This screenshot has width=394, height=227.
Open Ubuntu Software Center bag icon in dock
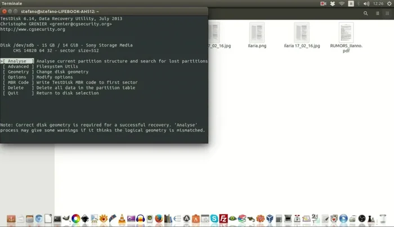(x=196, y=219)
